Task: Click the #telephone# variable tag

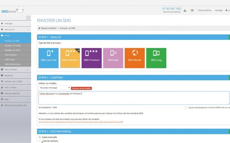Action: click(61, 122)
